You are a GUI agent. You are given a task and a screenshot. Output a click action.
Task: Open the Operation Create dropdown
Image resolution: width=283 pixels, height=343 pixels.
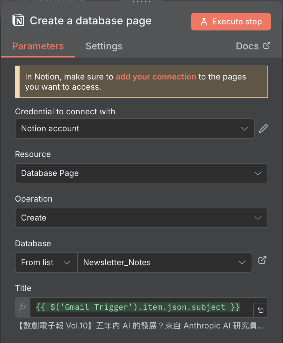[141, 218]
